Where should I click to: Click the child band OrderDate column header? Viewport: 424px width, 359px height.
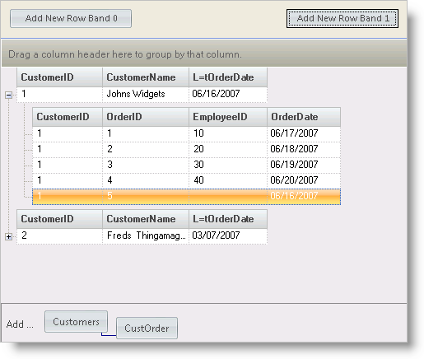pos(304,117)
